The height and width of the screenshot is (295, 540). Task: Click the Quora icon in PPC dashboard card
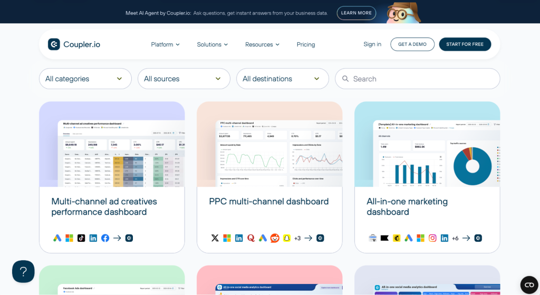pyautogui.click(x=251, y=238)
